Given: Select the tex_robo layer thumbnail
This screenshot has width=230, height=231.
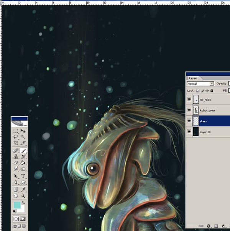Looking at the screenshot, I should point(196,100).
